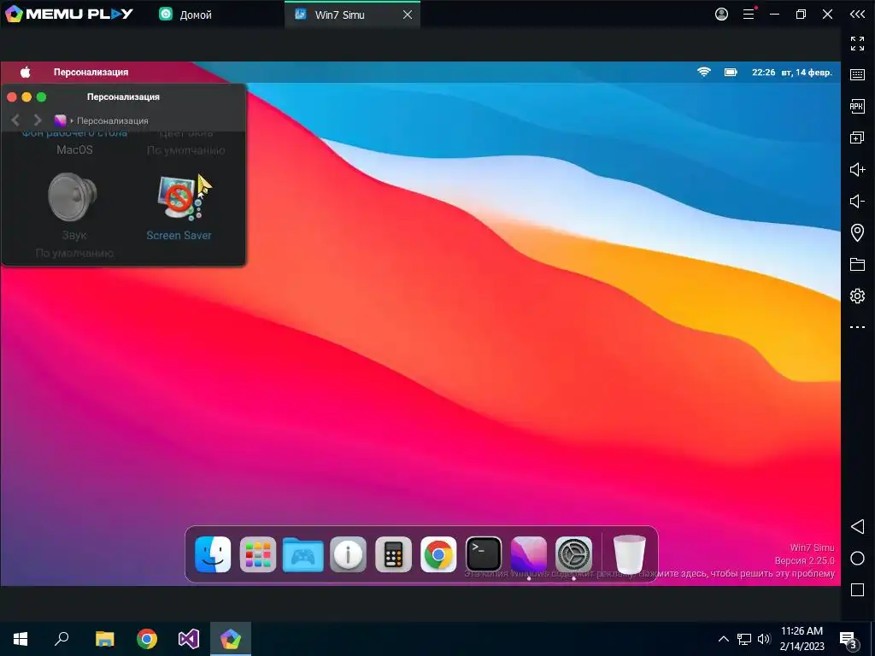This screenshot has height=656, width=875.
Task: Open Terminal from the dock
Action: 484,554
